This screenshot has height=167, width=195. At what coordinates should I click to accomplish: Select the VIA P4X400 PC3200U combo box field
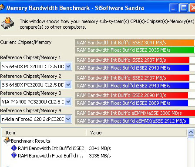coord(36,102)
